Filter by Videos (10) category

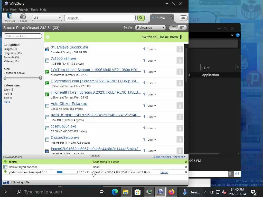coord(11,61)
